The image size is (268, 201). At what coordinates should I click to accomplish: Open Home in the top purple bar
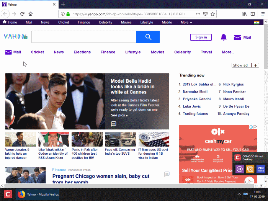[x=10, y=22]
